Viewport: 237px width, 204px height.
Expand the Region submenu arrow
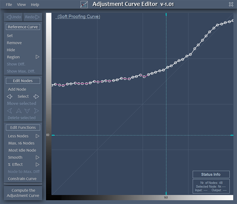pyautogui.click(x=38, y=57)
